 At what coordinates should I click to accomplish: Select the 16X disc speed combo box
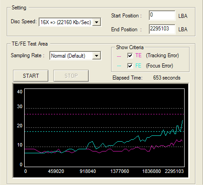click(x=70, y=22)
